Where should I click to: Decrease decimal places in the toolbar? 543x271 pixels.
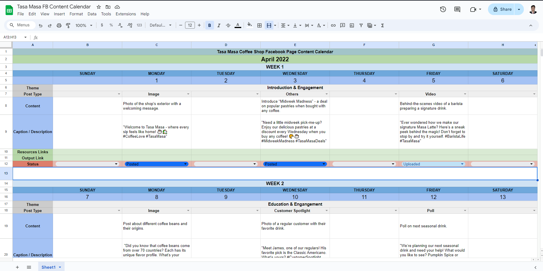120,25
